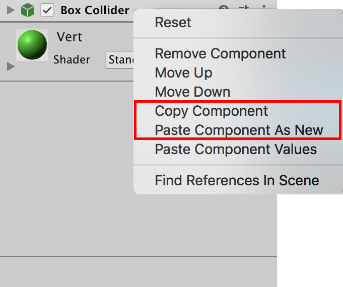Click Find References In Scene
This screenshot has width=343, height=287.
click(237, 180)
